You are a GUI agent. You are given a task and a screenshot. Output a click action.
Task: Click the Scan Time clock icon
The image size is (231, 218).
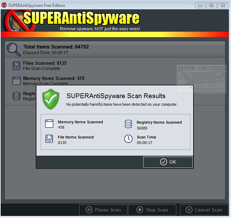[x=128, y=139]
